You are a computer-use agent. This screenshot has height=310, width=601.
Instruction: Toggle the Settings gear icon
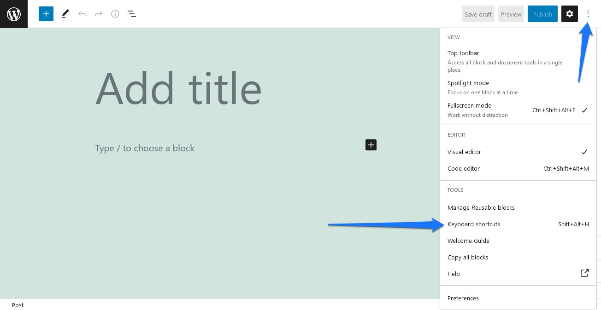pos(570,14)
